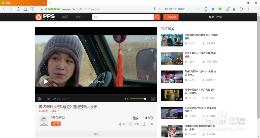Click the browser forward arrow
This screenshot has width=260, height=138.
tap(11, 9)
